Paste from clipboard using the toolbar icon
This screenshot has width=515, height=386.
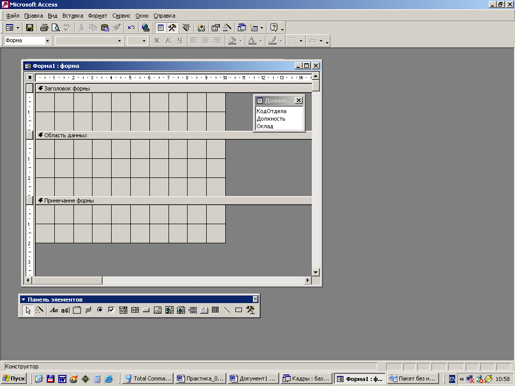[x=105, y=28]
